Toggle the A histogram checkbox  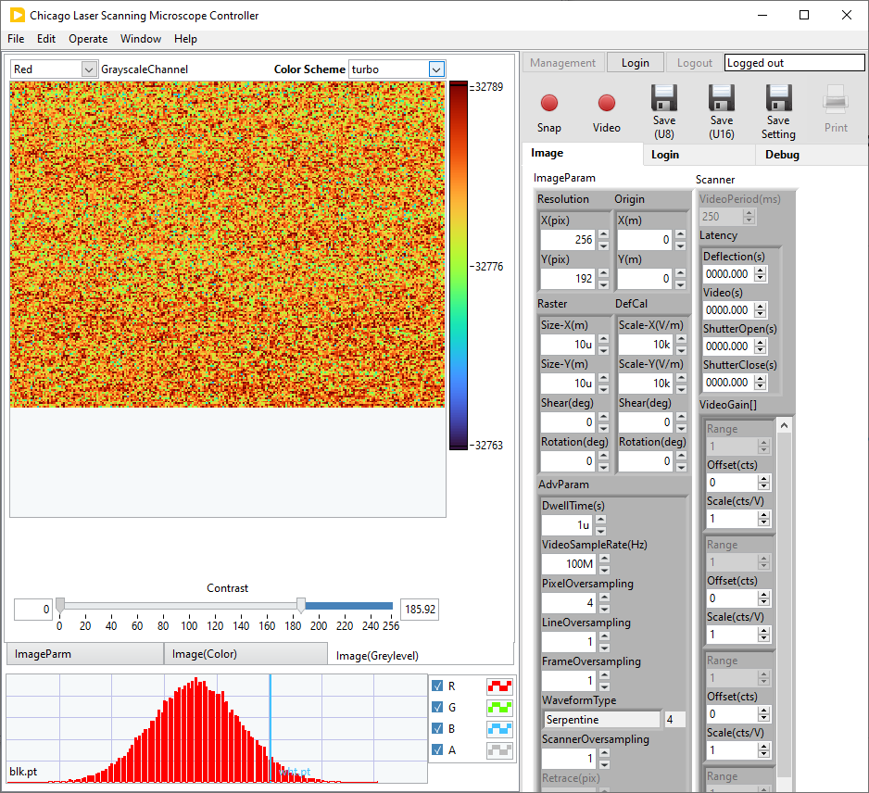tap(437, 749)
